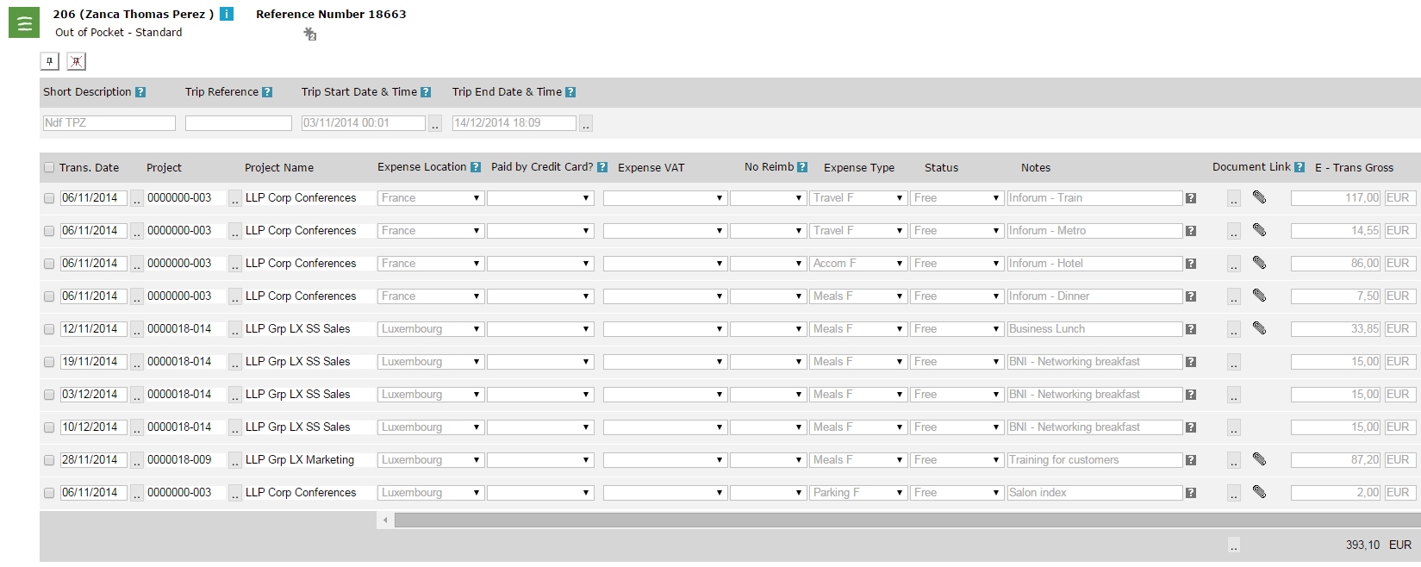Click the Trip Reference input field
This screenshot has height=567, width=1421.
pyautogui.click(x=239, y=123)
